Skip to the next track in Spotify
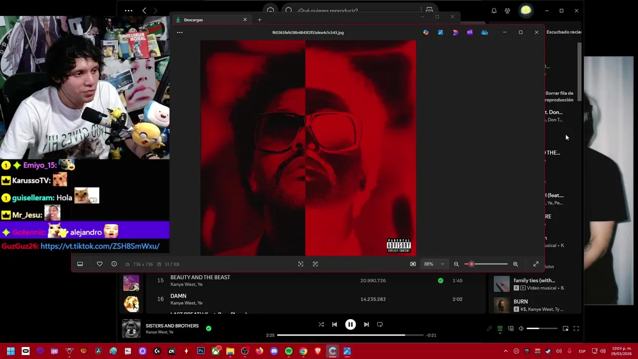Viewport: 638px width, 359px height. pos(366,325)
